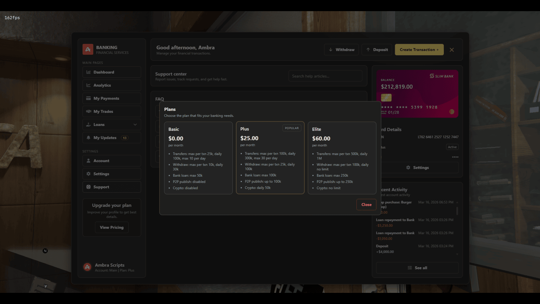Image resolution: width=540 pixels, height=304 pixels.
Task: Click the card Settings gear icon
Action: pyautogui.click(x=408, y=168)
